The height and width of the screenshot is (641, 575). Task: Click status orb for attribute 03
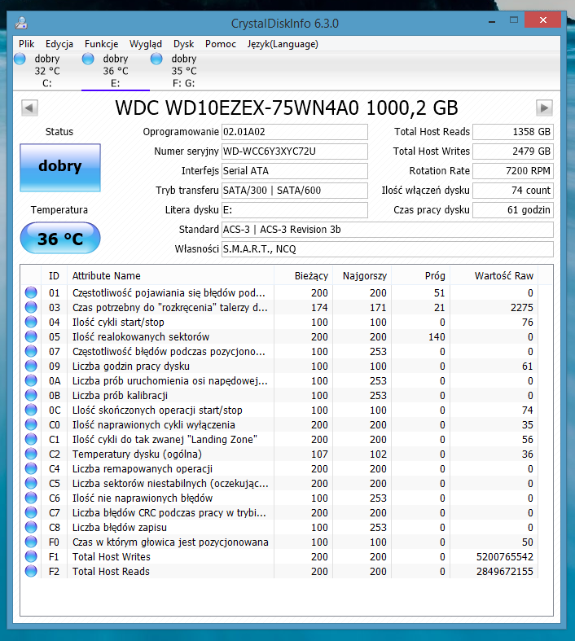(31, 307)
